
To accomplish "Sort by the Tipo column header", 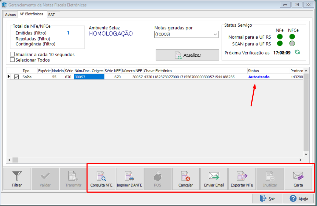I will (30, 71).
